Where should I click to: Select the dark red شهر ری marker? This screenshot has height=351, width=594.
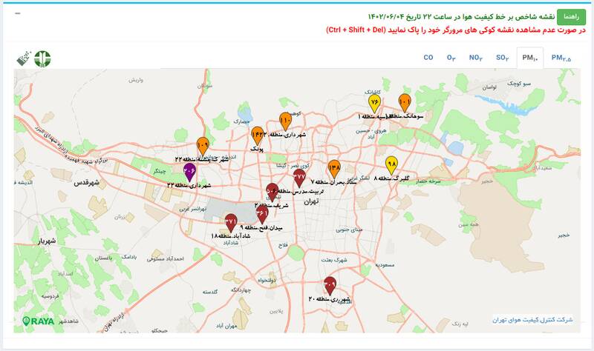coord(330,284)
